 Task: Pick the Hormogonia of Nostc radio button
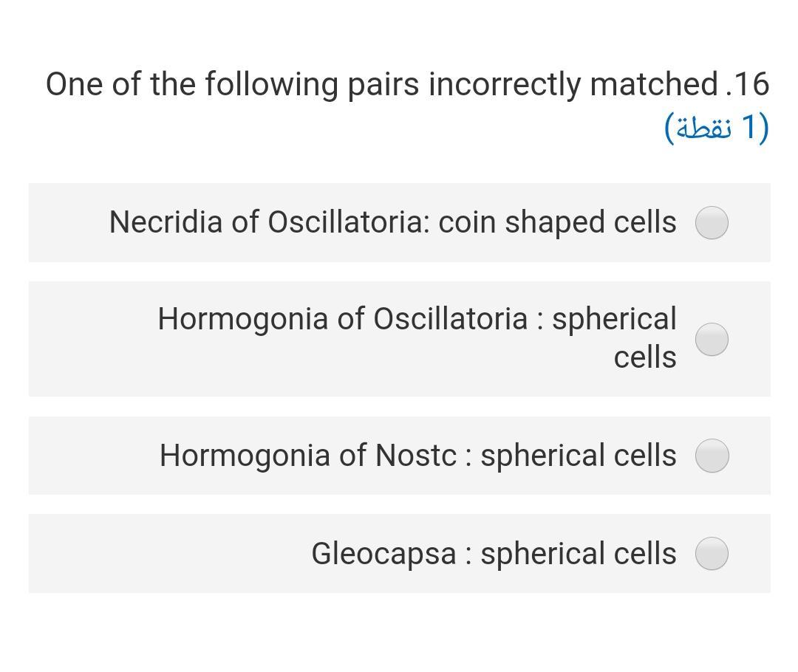pos(712,455)
